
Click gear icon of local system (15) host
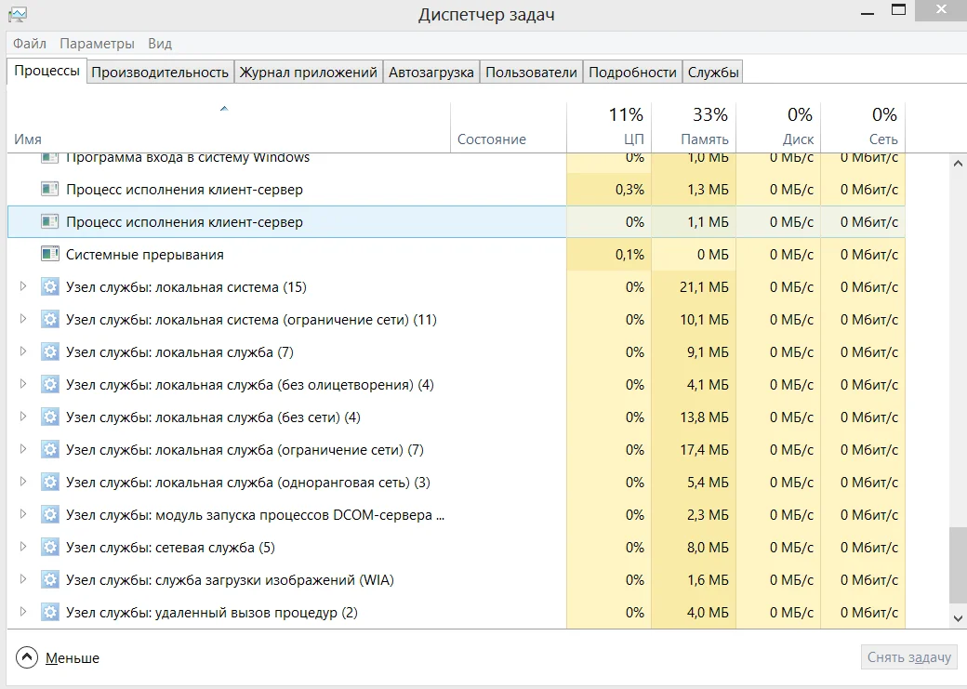50,287
